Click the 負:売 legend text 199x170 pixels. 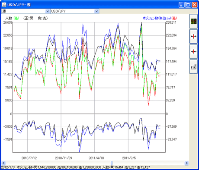42,18
